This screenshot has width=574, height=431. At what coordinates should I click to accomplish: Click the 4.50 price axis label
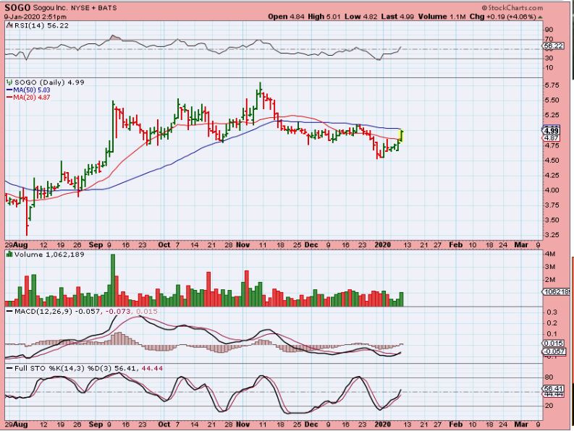click(552, 161)
